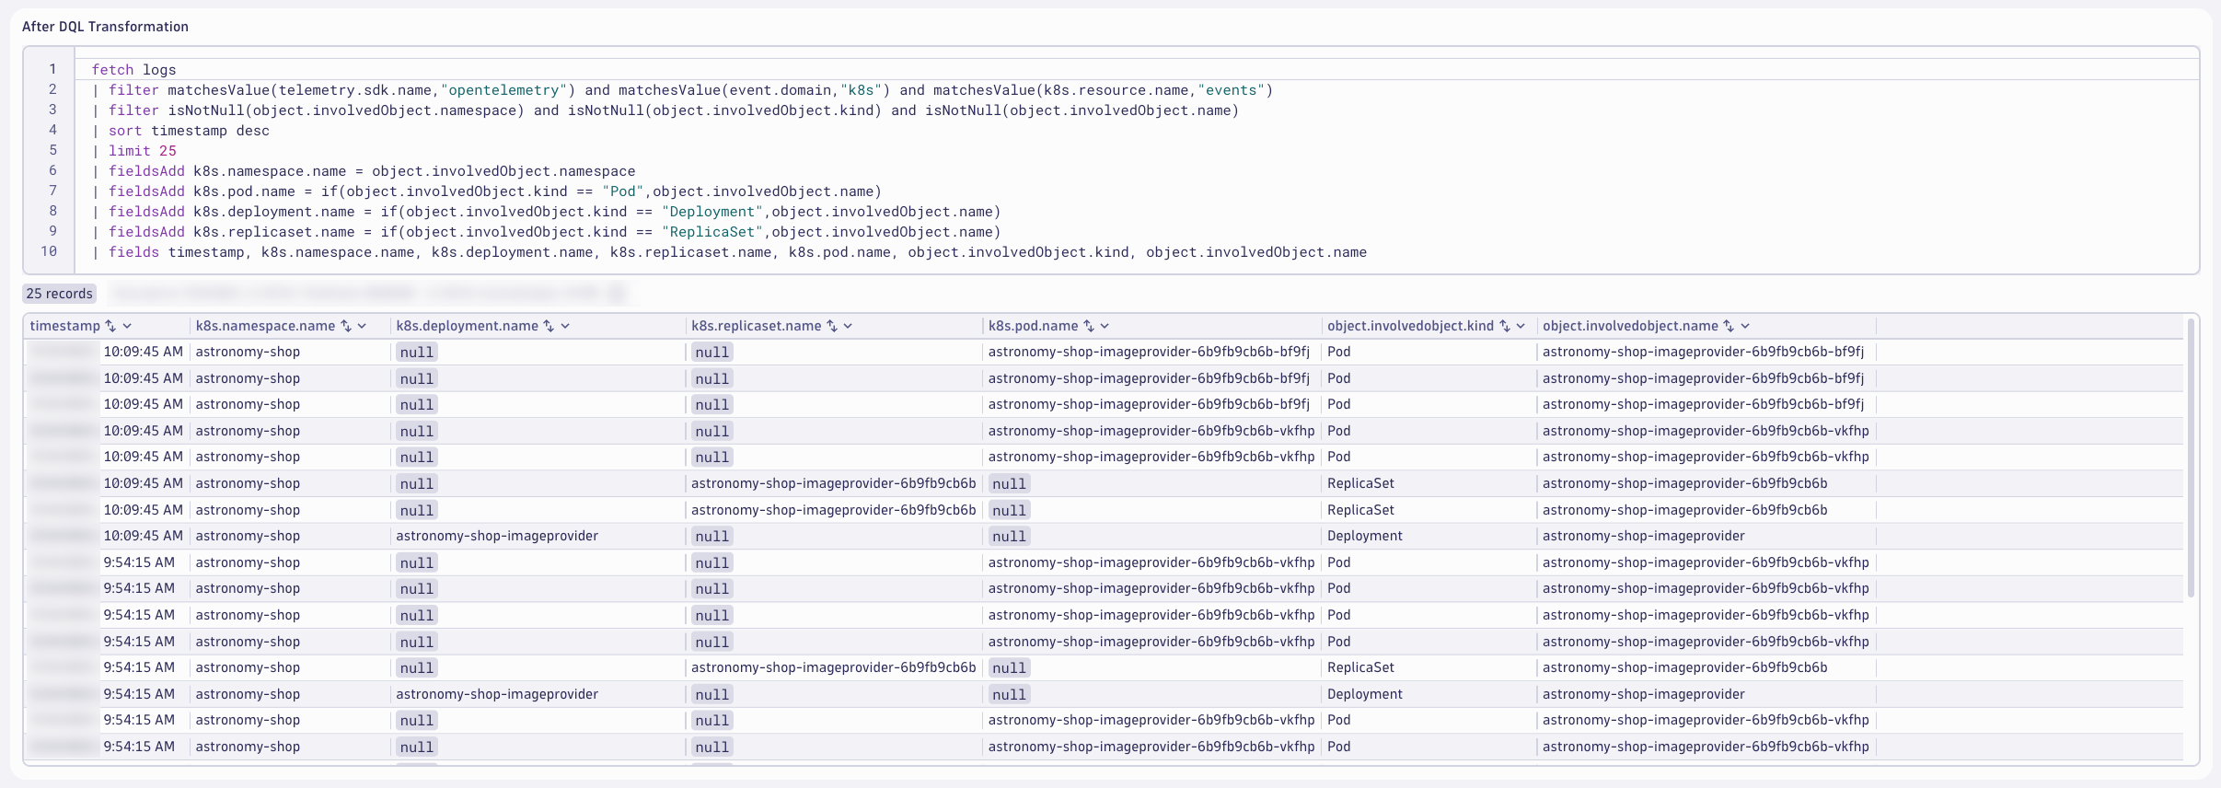Open the k8s.replicaset.name column chevron menu
This screenshot has width=2221, height=788.
[x=848, y=326]
